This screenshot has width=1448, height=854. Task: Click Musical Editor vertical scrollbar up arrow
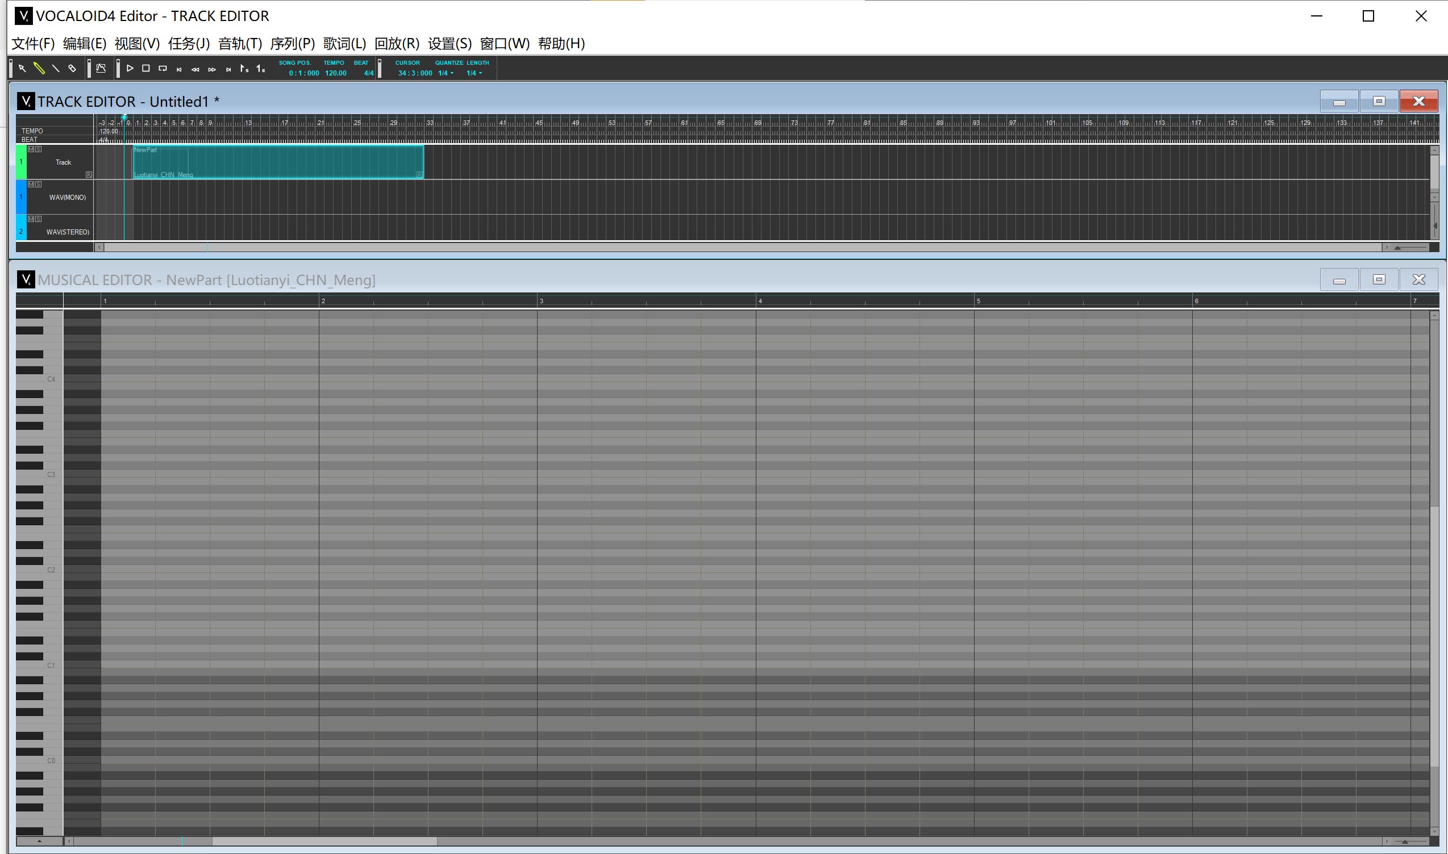tap(1434, 315)
